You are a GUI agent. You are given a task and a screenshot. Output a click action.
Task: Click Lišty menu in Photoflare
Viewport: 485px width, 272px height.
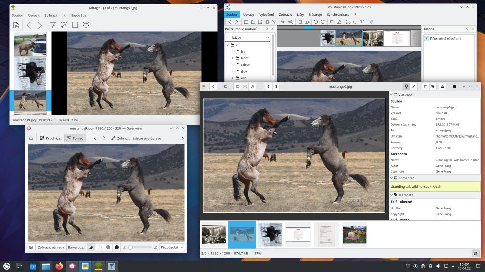[x=300, y=14]
